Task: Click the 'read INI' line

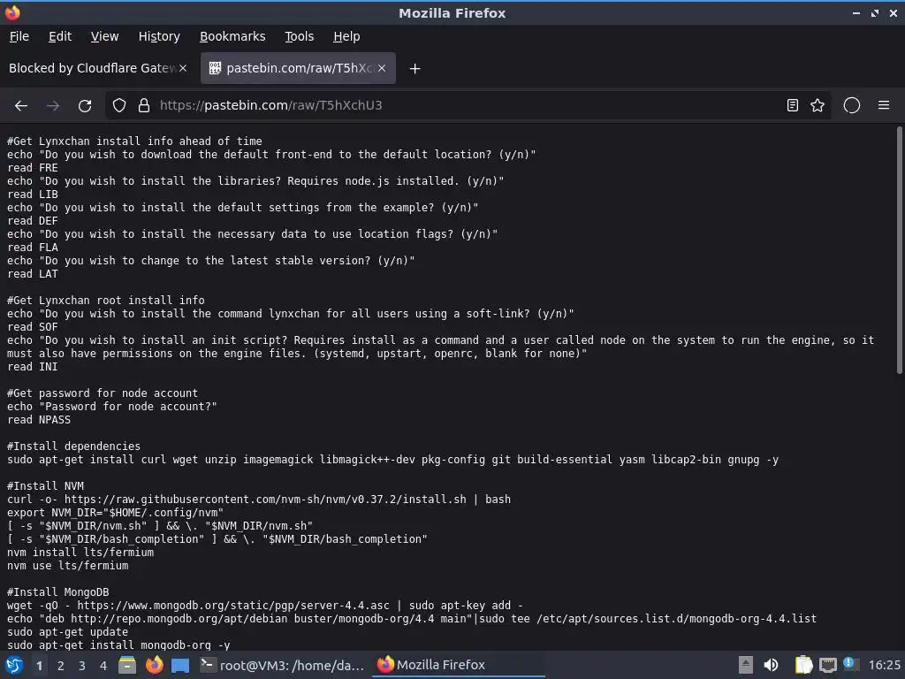Action: (33, 367)
